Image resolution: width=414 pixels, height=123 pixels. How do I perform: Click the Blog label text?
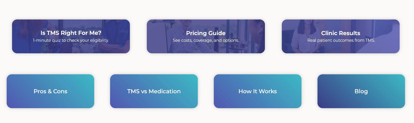[x=361, y=91]
